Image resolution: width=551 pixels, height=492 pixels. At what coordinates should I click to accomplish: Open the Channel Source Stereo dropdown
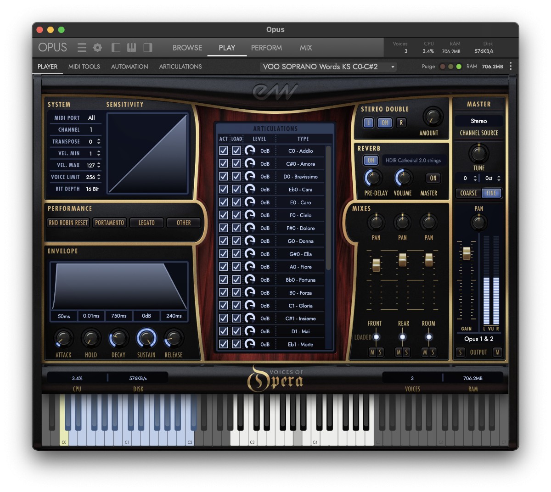click(x=479, y=121)
